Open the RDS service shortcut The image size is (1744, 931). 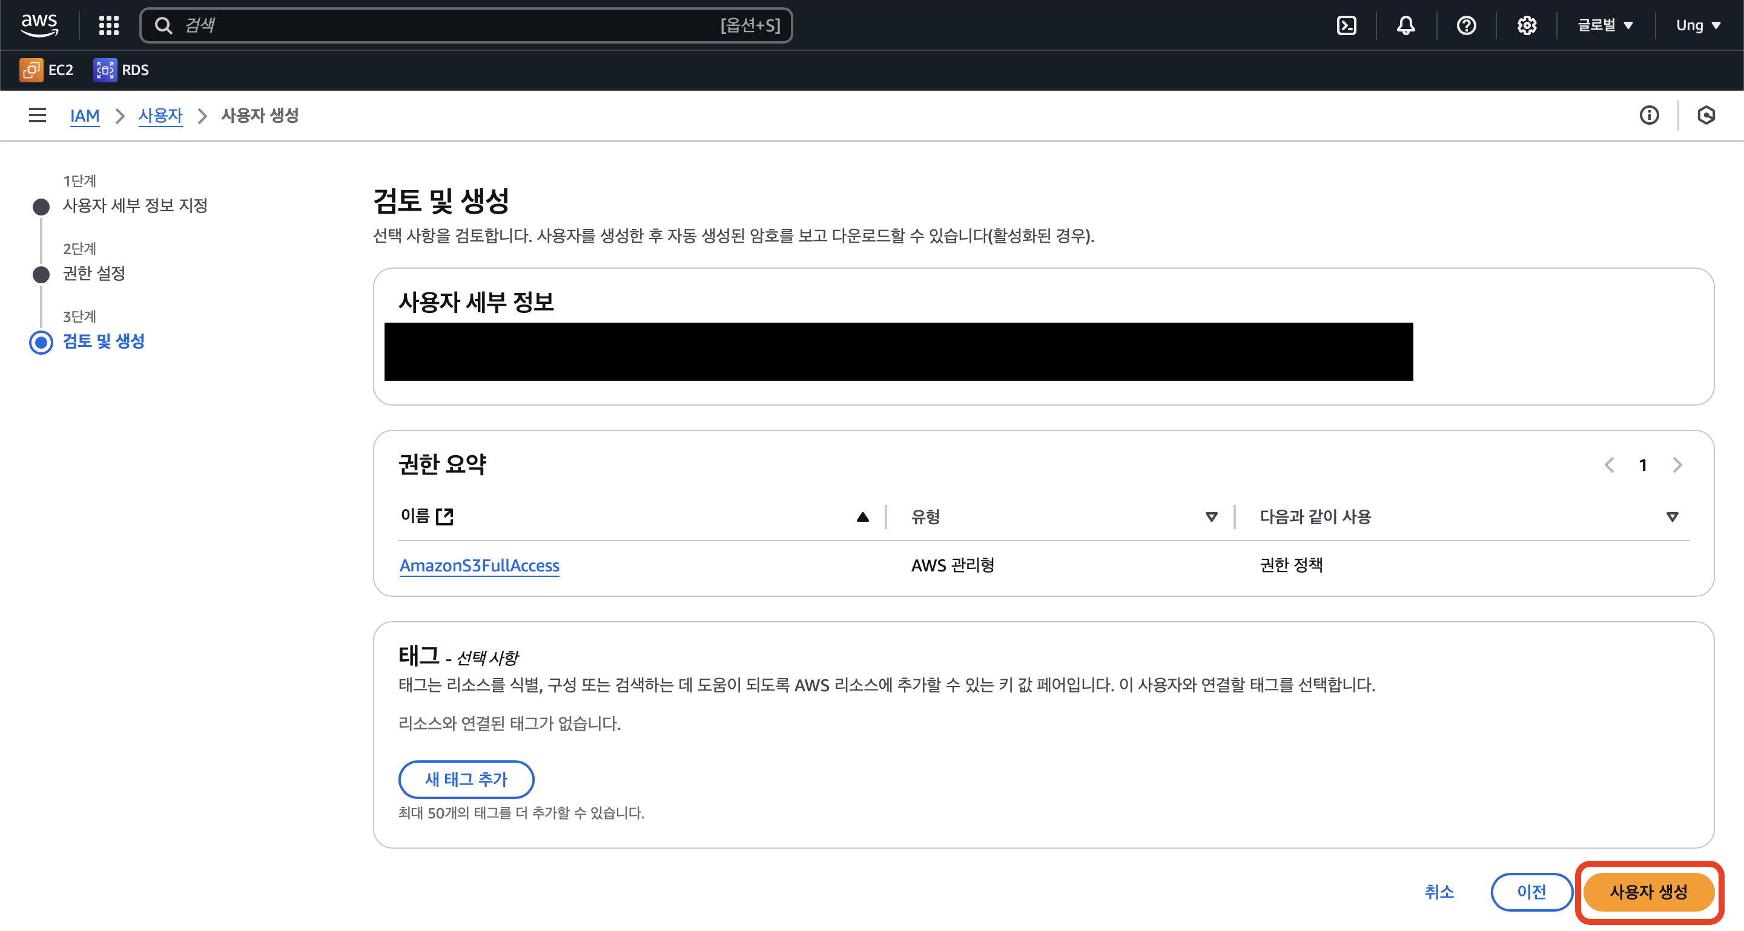coord(122,70)
